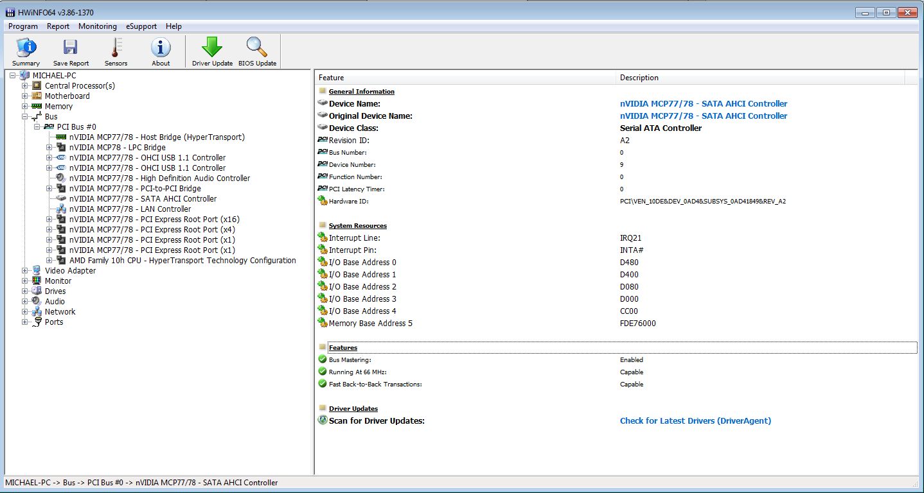Click the MICHAEL-PC computer icon in tree
924x493 pixels.
(25, 76)
